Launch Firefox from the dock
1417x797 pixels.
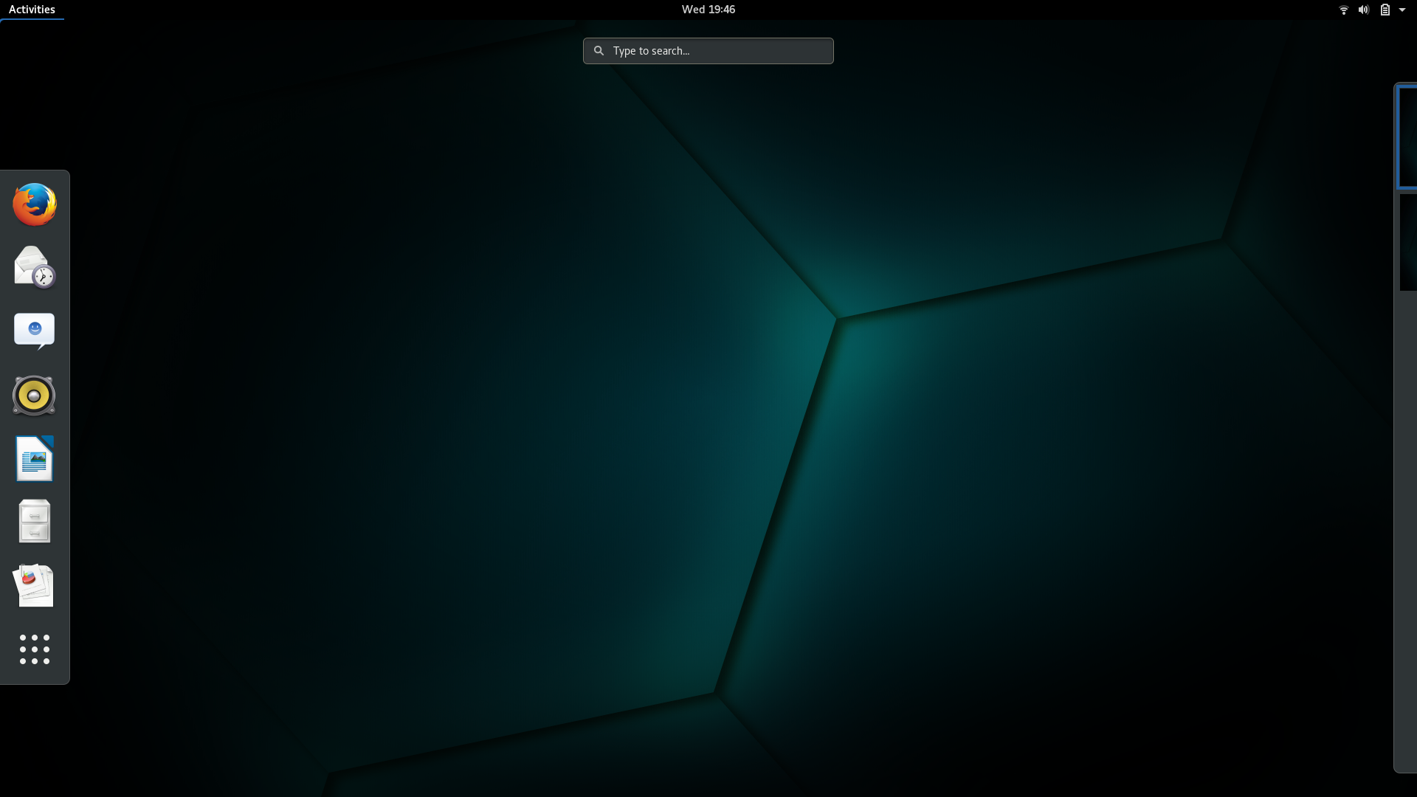(34, 204)
